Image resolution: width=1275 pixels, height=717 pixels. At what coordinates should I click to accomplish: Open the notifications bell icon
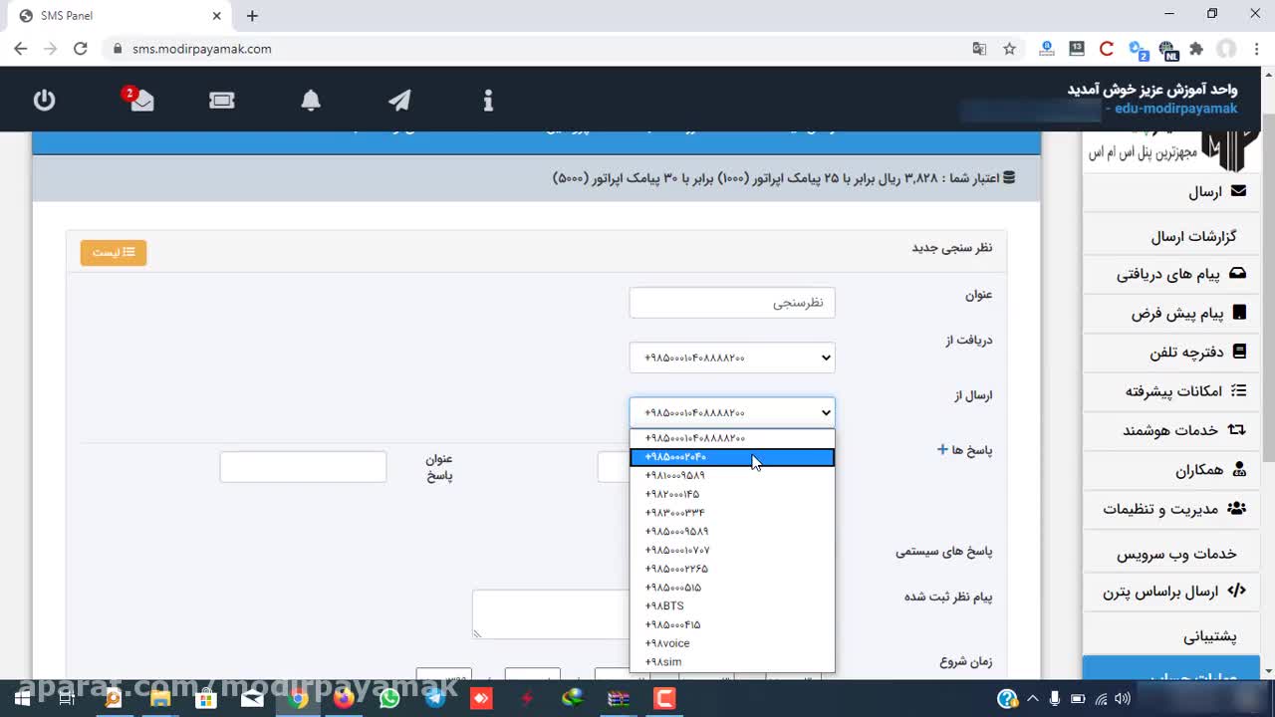click(x=311, y=100)
